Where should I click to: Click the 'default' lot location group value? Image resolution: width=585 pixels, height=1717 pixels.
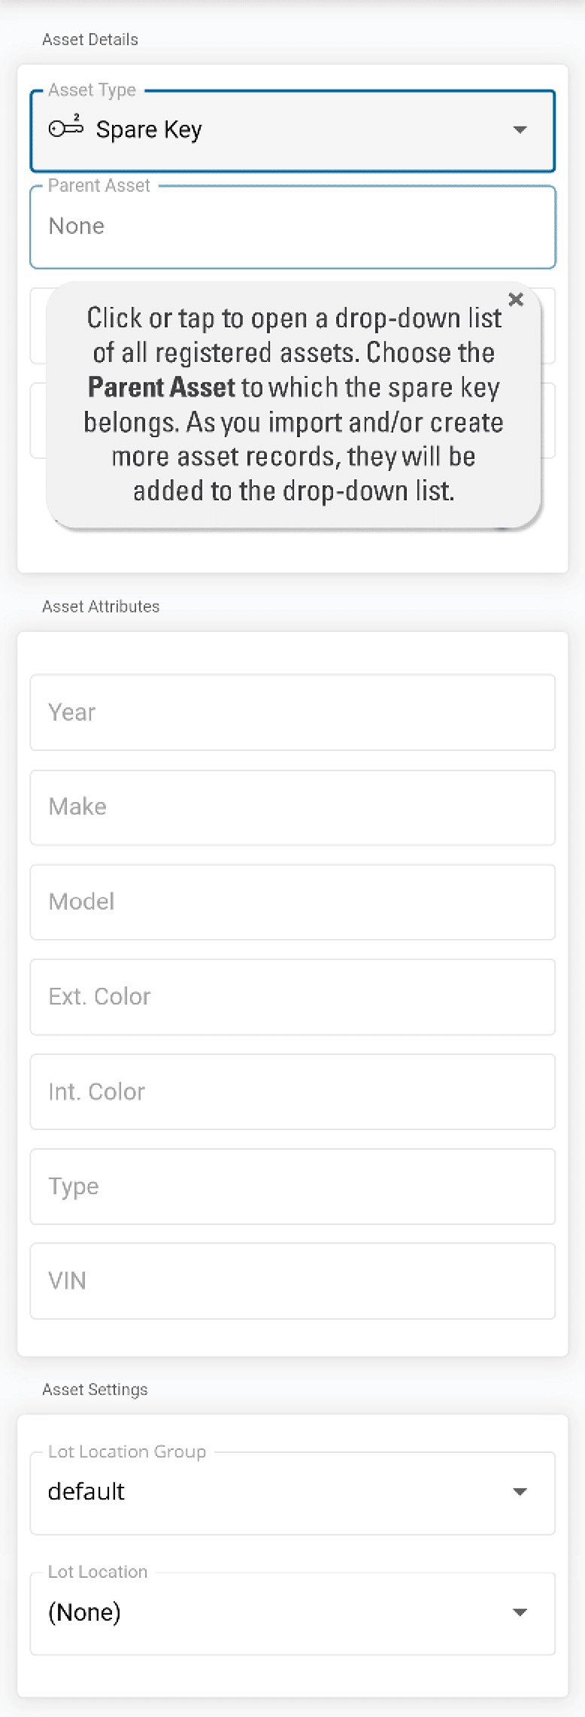point(86,1492)
